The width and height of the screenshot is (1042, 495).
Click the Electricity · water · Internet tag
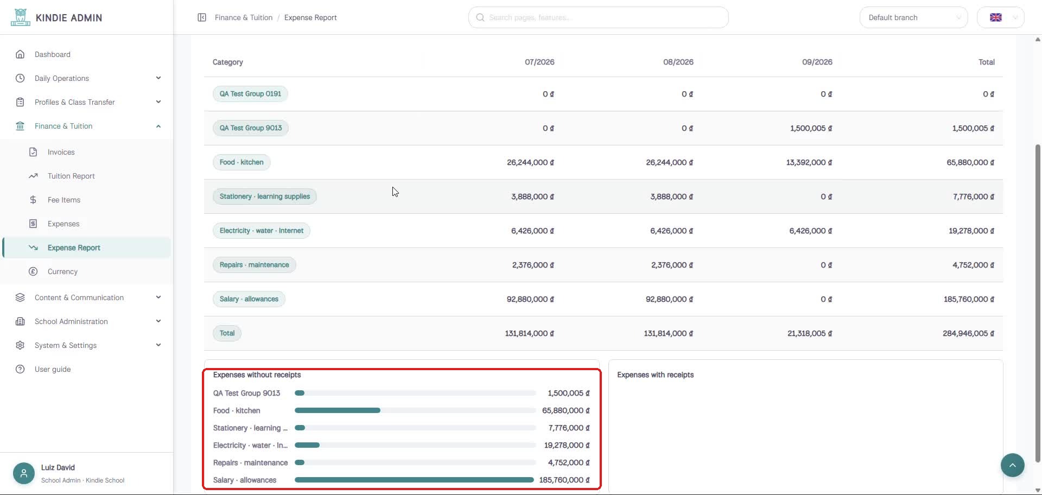[262, 231]
